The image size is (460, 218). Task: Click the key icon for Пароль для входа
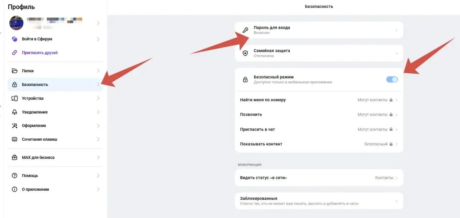point(245,30)
